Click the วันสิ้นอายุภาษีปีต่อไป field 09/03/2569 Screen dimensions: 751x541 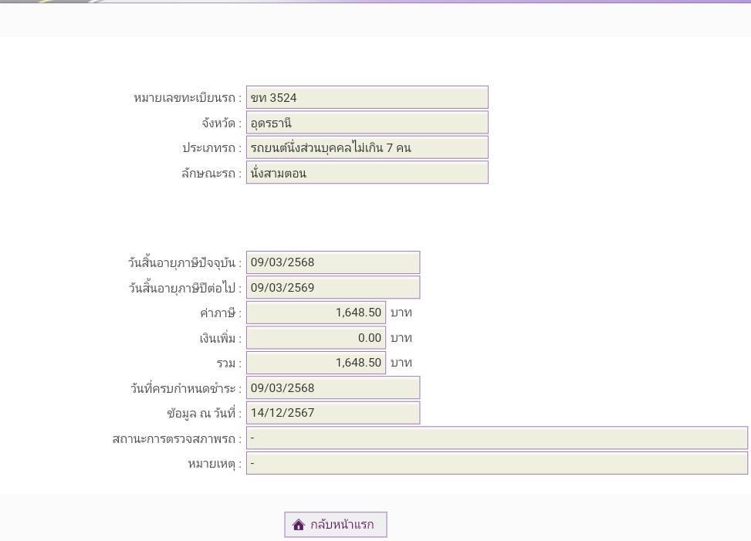point(333,287)
